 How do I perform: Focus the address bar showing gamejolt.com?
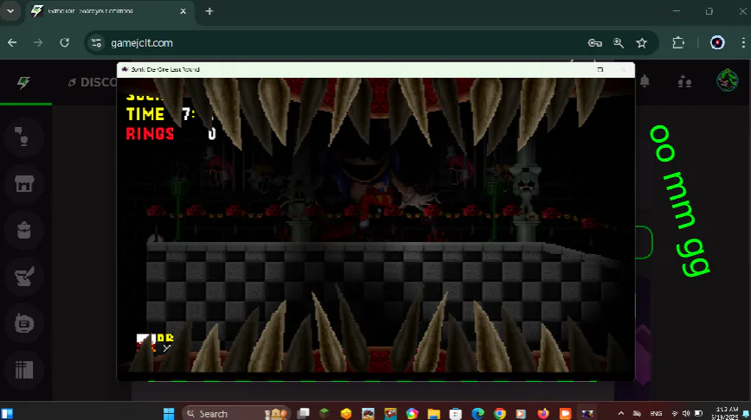(336, 43)
